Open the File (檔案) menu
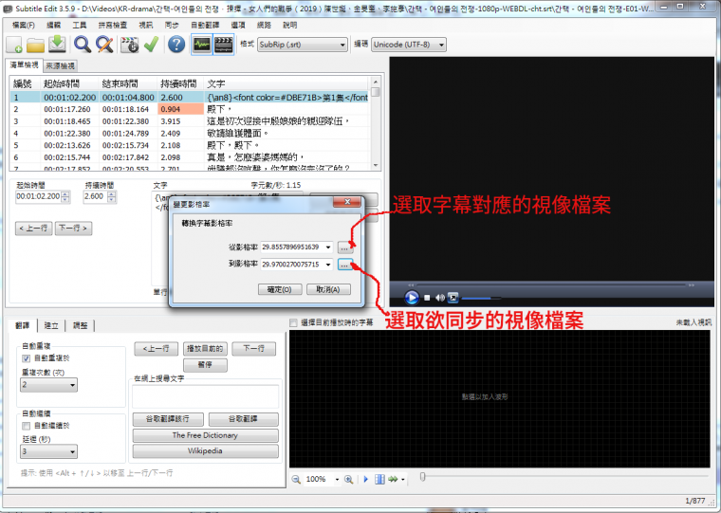This screenshot has width=721, height=513. (x=24, y=26)
